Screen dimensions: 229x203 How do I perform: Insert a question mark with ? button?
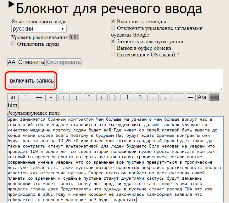coord(140,97)
